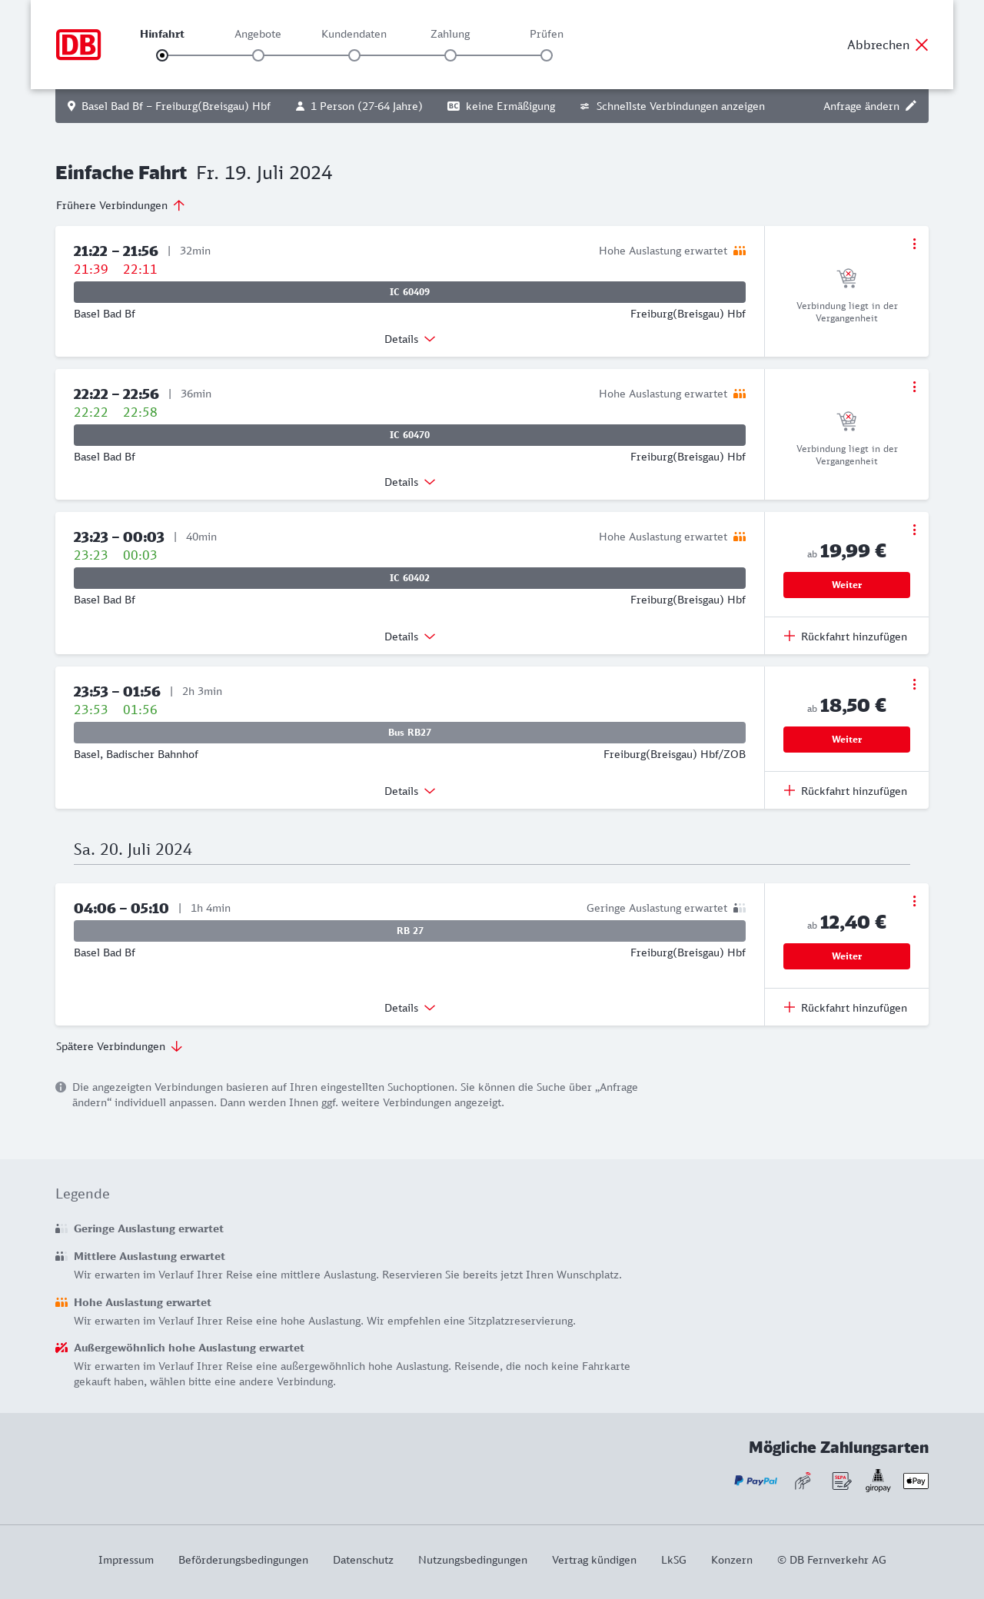The height and width of the screenshot is (1599, 984).
Task: Click the down arrow for later connections
Action: [x=177, y=1046]
